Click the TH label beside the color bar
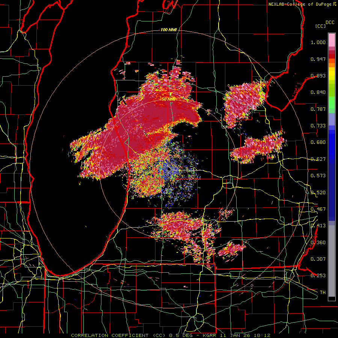Screen dimensions: 338x338 tap(323, 293)
